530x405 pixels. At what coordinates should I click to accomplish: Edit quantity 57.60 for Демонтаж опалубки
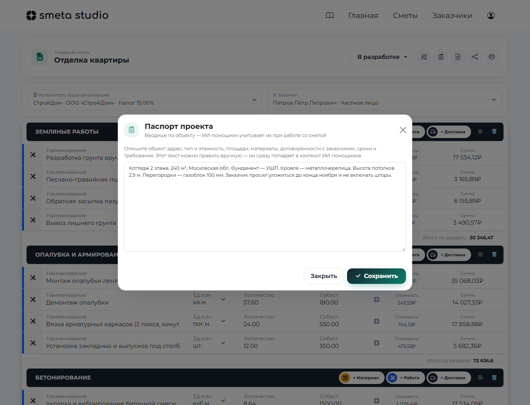point(251,303)
